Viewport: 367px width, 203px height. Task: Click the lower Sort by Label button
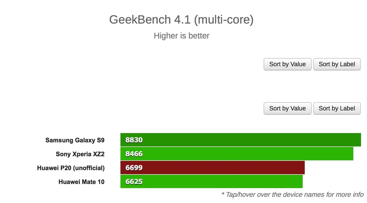[x=337, y=108]
